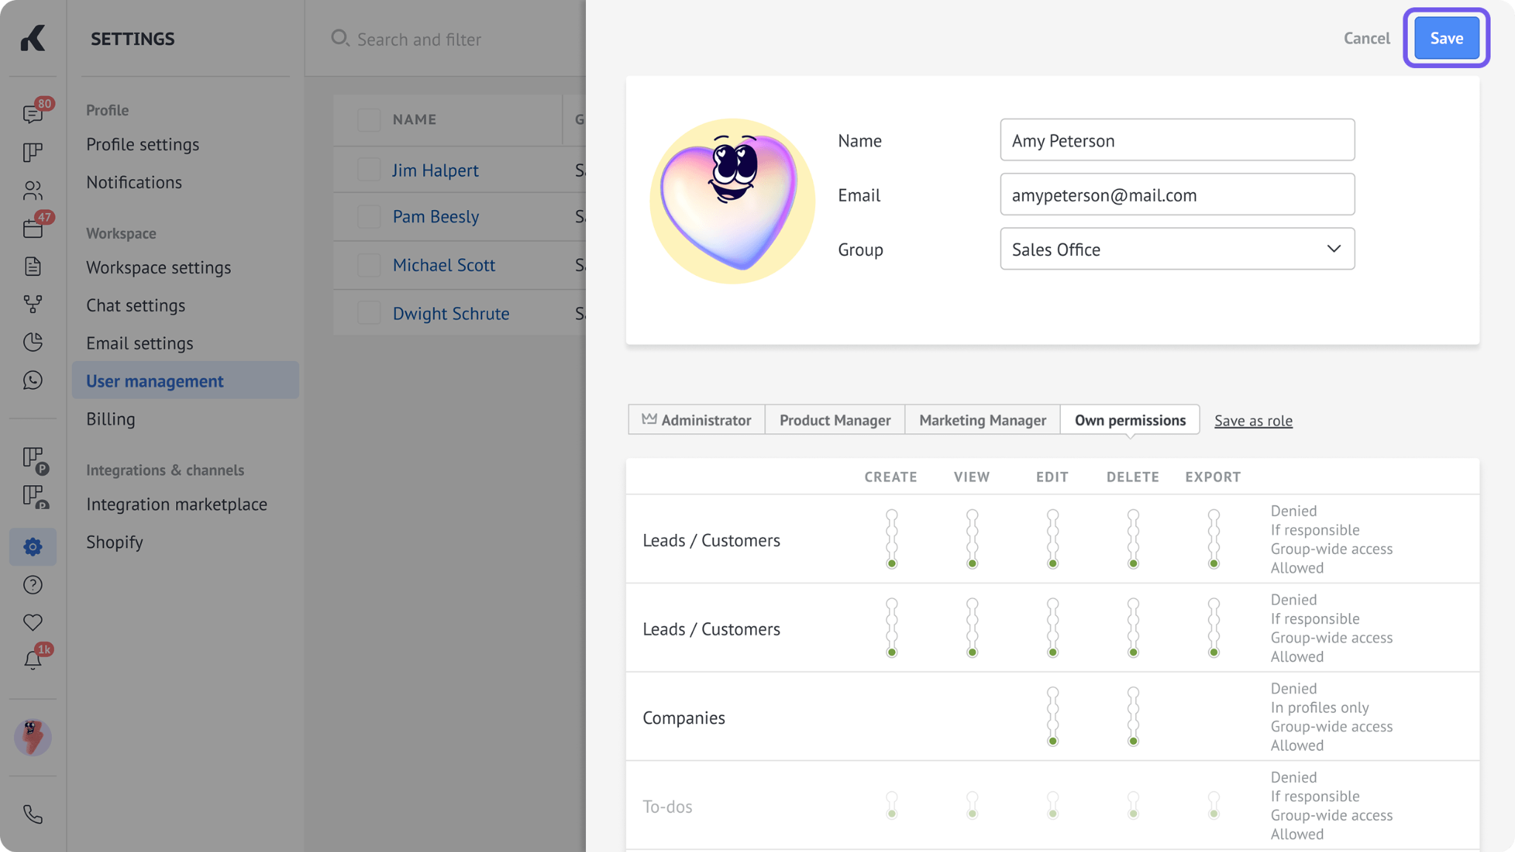Adjust Edit slider in Companies row
1515x852 pixels.
tap(1053, 716)
